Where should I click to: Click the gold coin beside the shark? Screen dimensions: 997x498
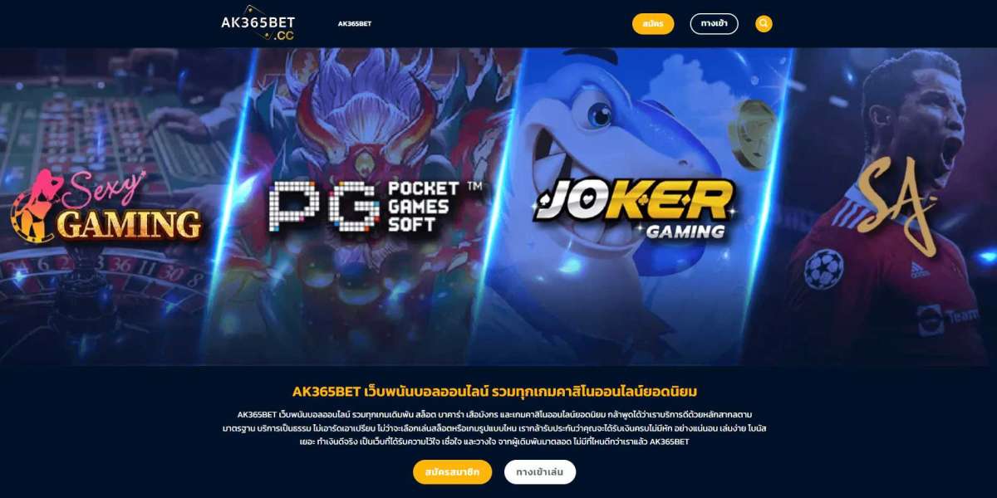pyautogui.click(x=753, y=134)
